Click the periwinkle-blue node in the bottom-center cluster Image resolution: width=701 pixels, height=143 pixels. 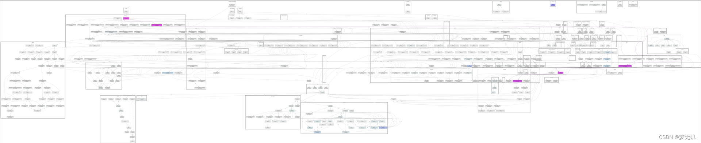pyautogui.click(x=383, y=127)
